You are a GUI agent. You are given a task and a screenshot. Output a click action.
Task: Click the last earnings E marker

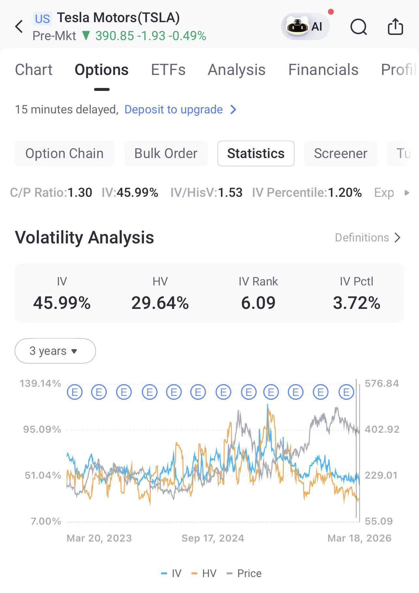pyautogui.click(x=346, y=392)
